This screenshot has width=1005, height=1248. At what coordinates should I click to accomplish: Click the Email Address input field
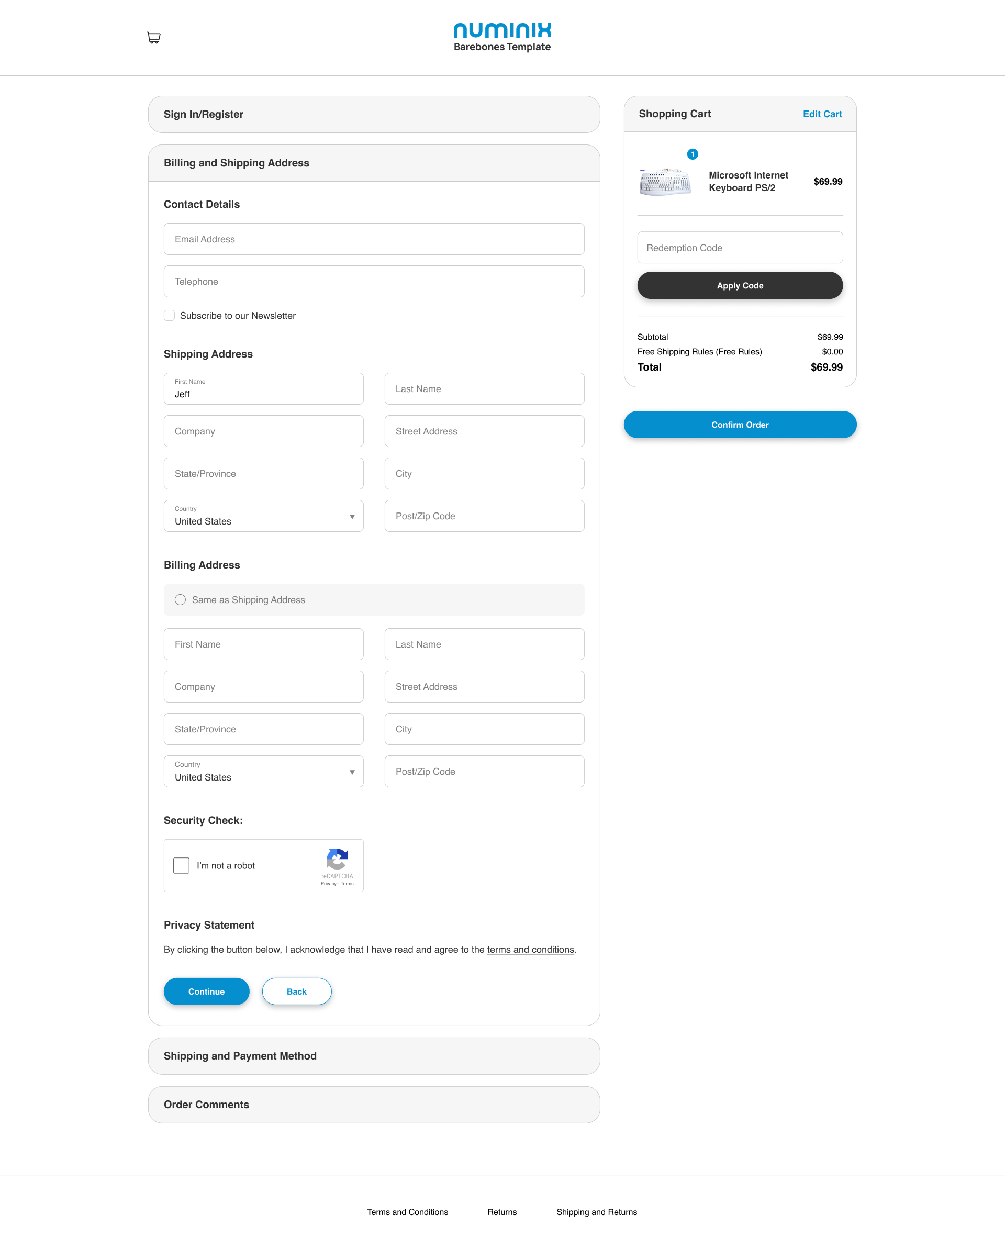tap(374, 239)
